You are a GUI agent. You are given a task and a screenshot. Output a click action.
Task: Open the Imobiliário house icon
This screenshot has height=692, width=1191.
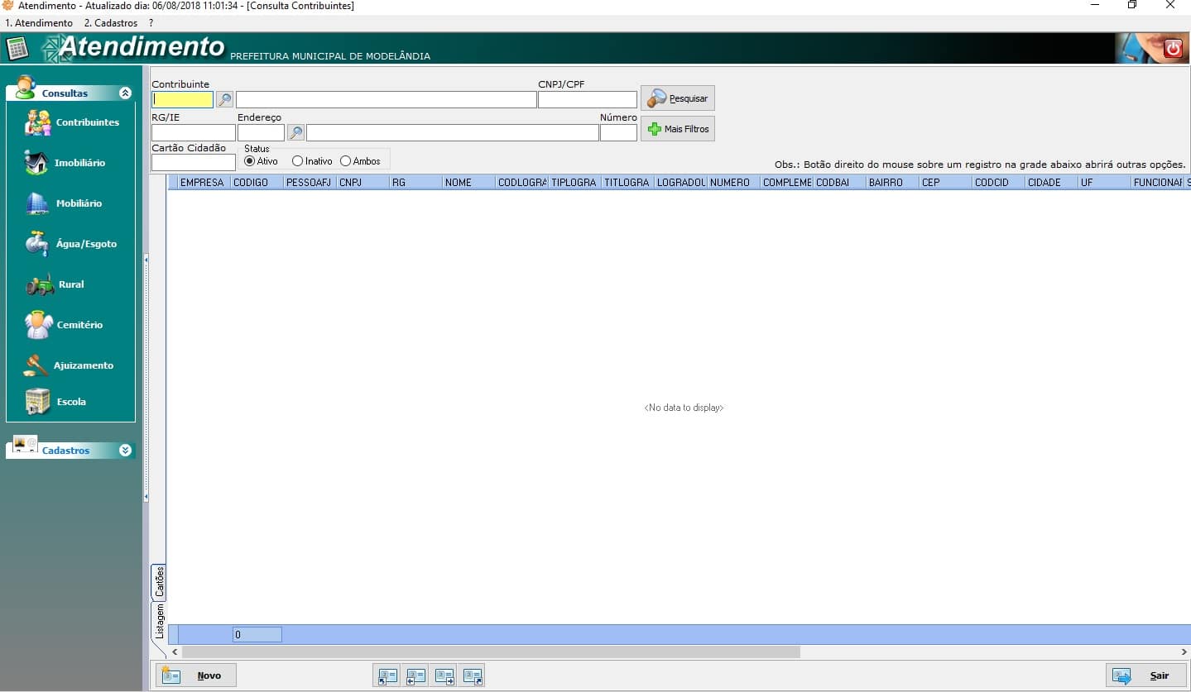tap(36, 163)
